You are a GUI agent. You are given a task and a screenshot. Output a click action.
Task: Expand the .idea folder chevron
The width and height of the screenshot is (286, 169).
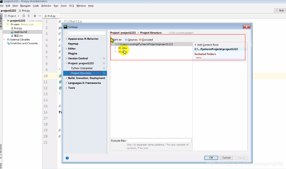[115, 48]
